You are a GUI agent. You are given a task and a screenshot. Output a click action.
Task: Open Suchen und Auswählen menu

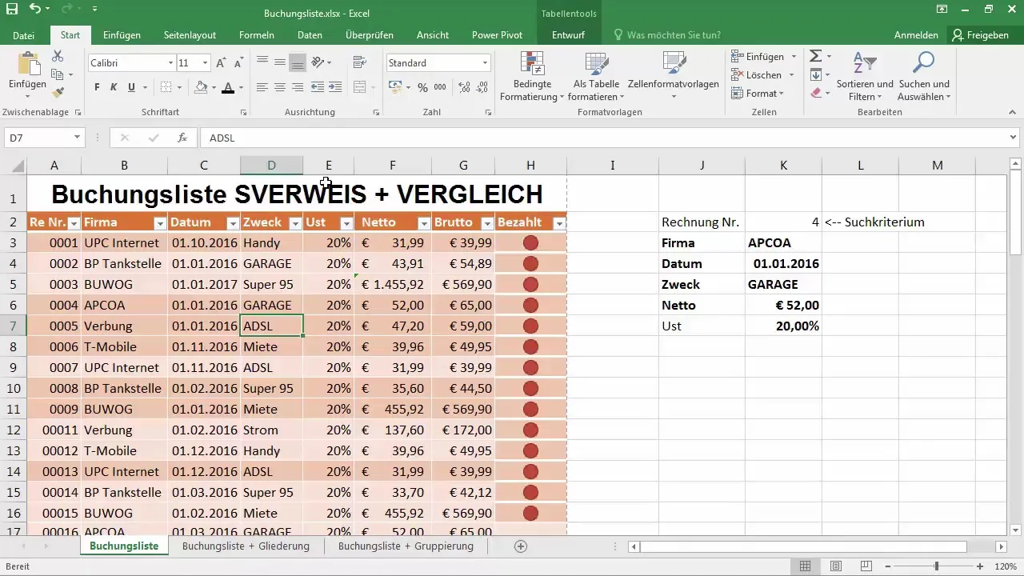924,77
